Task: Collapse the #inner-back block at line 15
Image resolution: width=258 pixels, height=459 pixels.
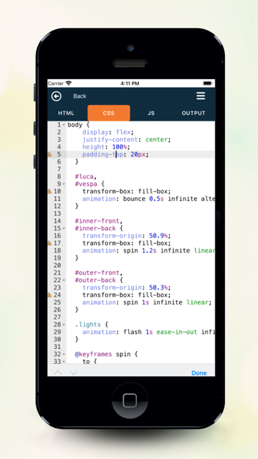Action: pos(64,228)
